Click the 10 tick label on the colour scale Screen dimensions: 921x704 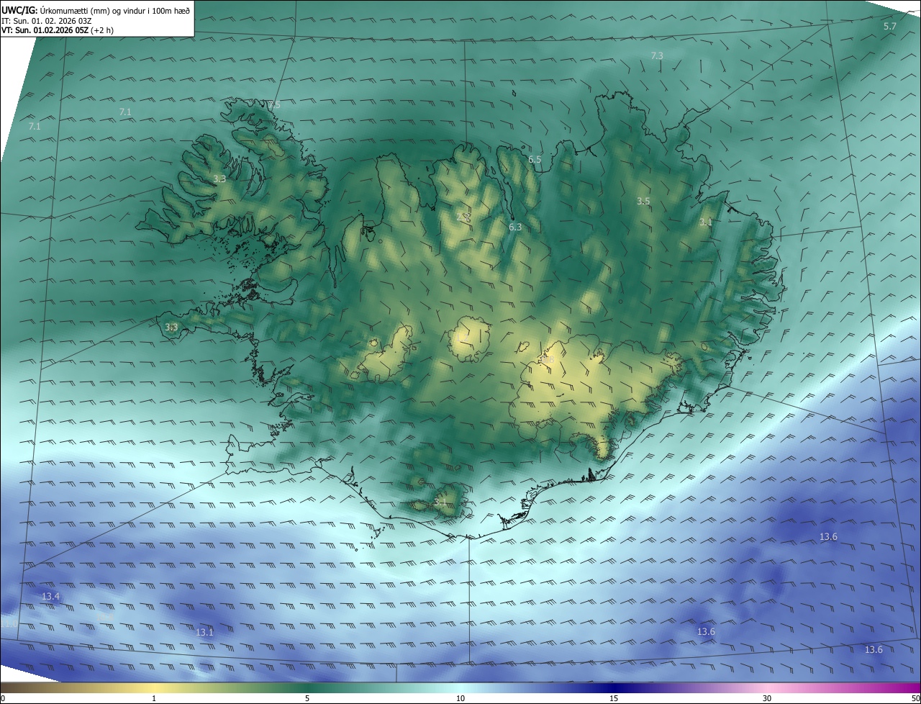pos(460,698)
